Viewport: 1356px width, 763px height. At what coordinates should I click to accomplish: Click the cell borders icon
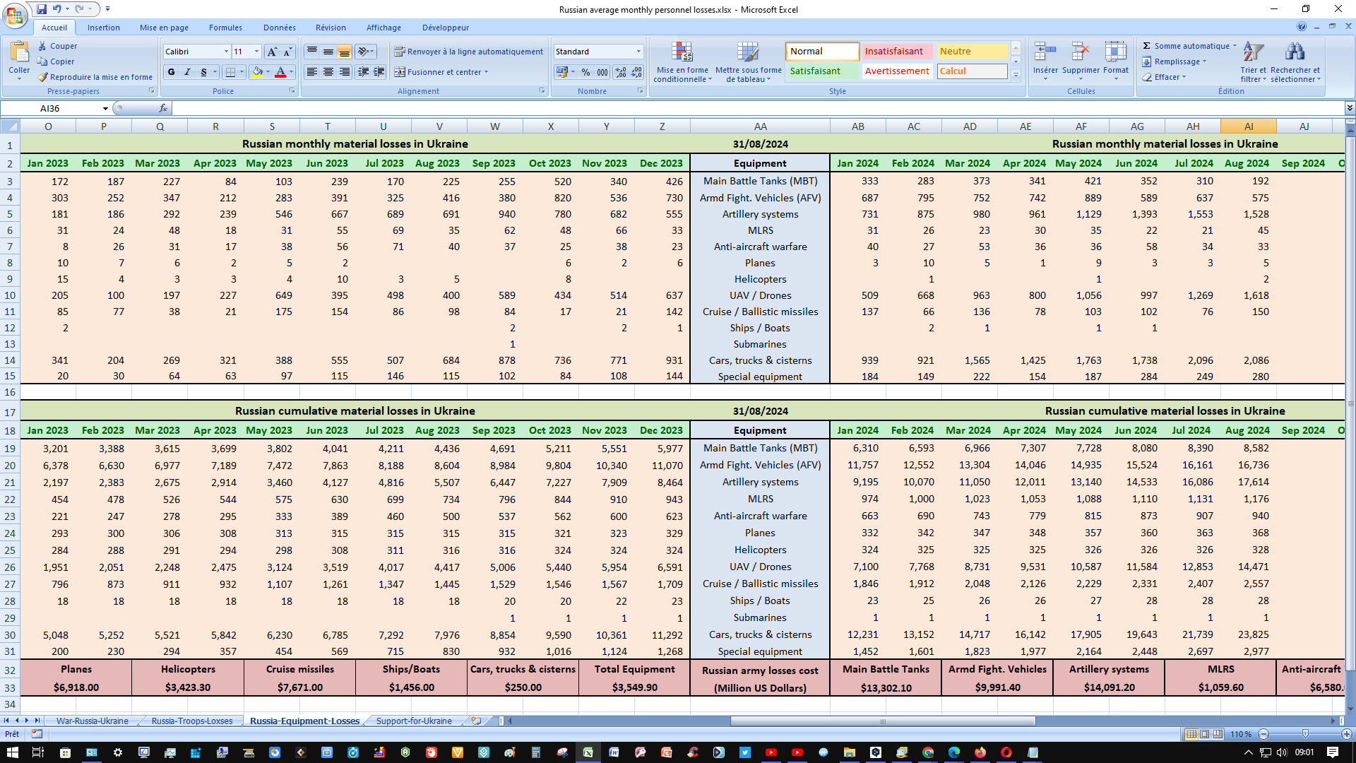tap(230, 72)
